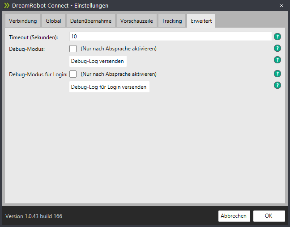This screenshot has height=227, width=290.
Task: Open help icon beside Timeout field
Action: [277, 37]
